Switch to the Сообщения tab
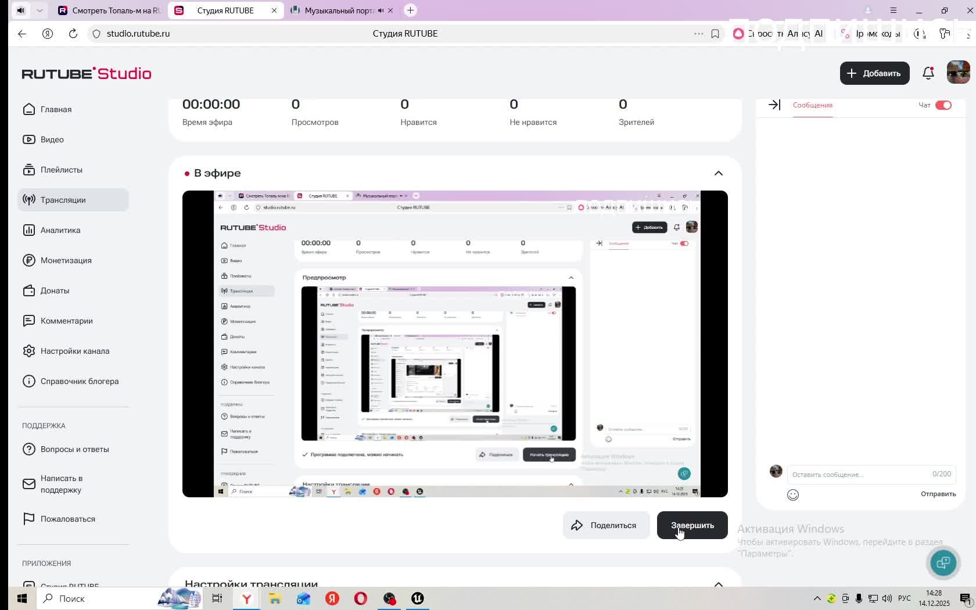The width and height of the screenshot is (976, 610). (x=813, y=105)
